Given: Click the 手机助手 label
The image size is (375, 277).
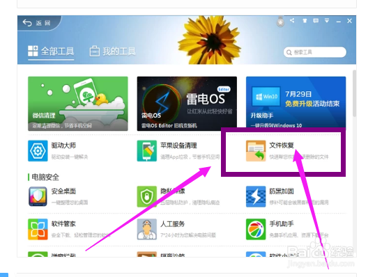Looking at the screenshot, I should tap(282, 223).
